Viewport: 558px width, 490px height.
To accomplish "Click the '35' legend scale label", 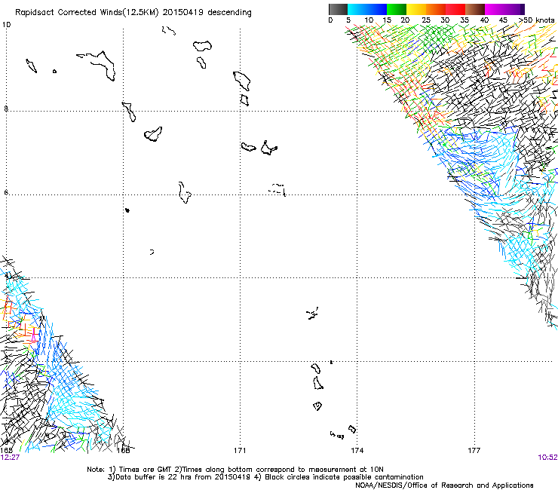I will (x=464, y=20).
